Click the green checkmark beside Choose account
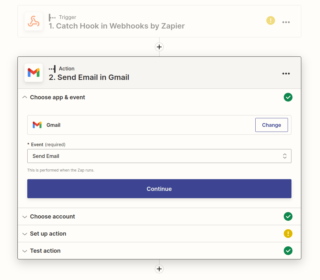The image size is (320, 280). tap(288, 216)
